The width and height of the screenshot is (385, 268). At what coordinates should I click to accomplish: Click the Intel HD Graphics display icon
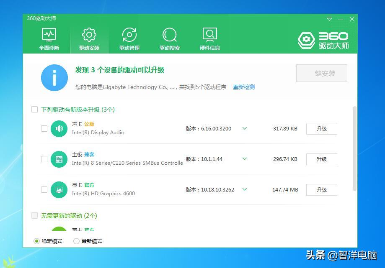coord(59,189)
